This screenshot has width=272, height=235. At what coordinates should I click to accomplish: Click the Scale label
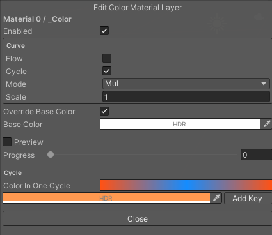16,97
